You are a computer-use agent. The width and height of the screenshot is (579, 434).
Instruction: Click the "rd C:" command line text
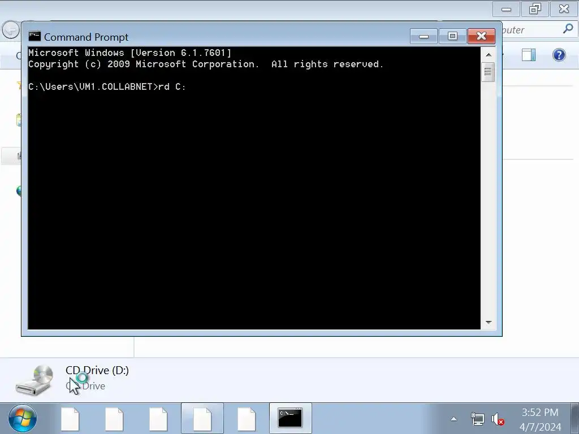click(172, 86)
